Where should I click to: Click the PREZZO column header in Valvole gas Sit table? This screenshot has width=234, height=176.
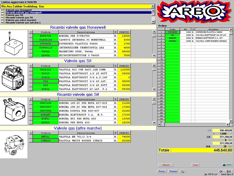click(x=124, y=66)
